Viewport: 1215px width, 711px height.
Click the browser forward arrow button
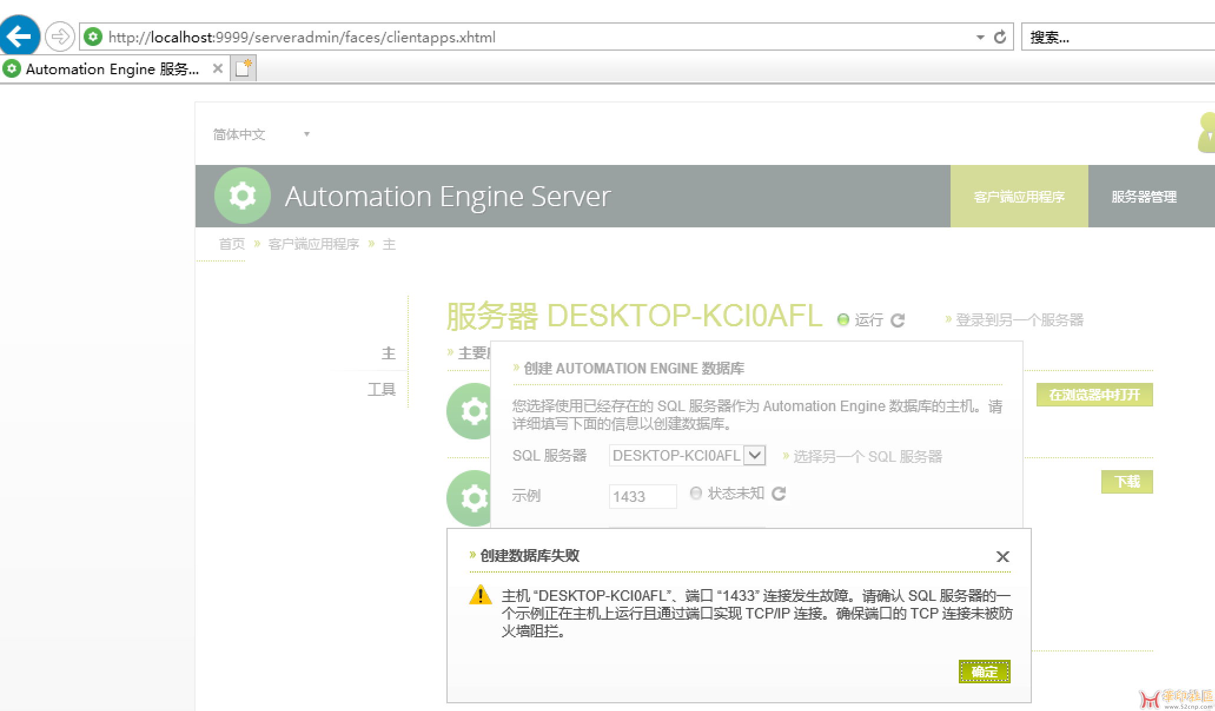(x=59, y=37)
